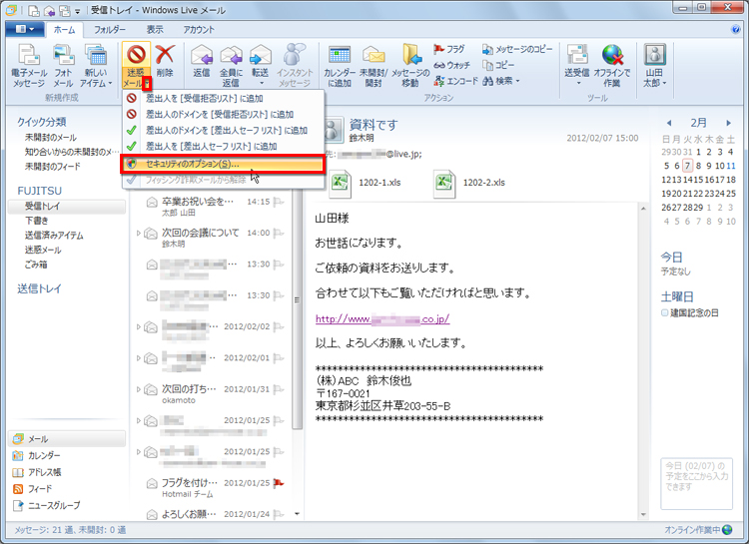Reply to all (全員に返信)
The image size is (749, 544).
click(232, 66)
